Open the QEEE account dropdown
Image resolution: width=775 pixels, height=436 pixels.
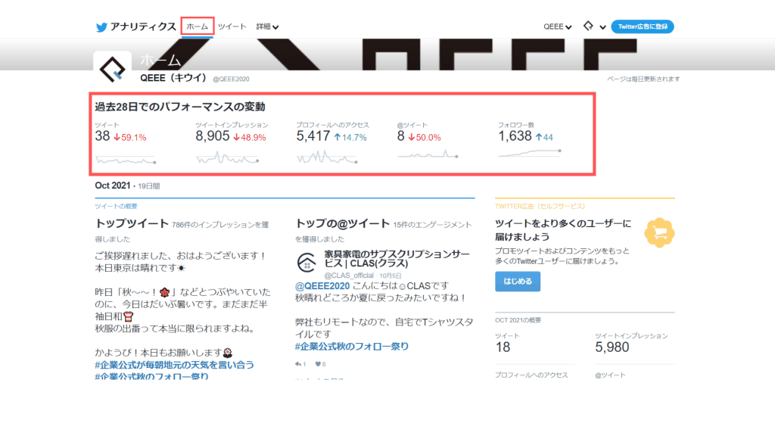pyautogui.click(x=558, y=26)
